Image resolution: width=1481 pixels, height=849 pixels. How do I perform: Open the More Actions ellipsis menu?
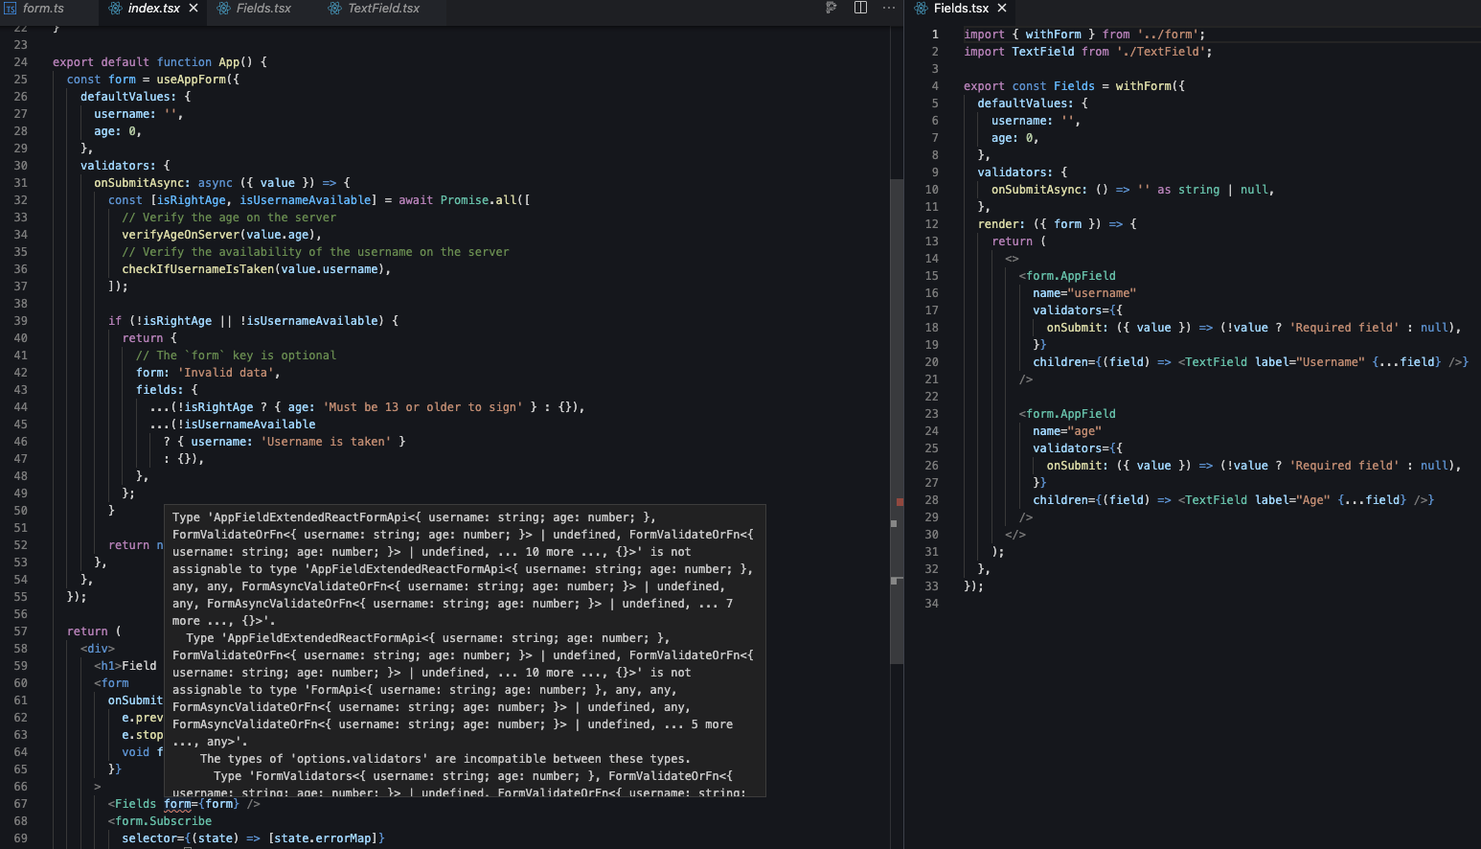click(889, 9)
